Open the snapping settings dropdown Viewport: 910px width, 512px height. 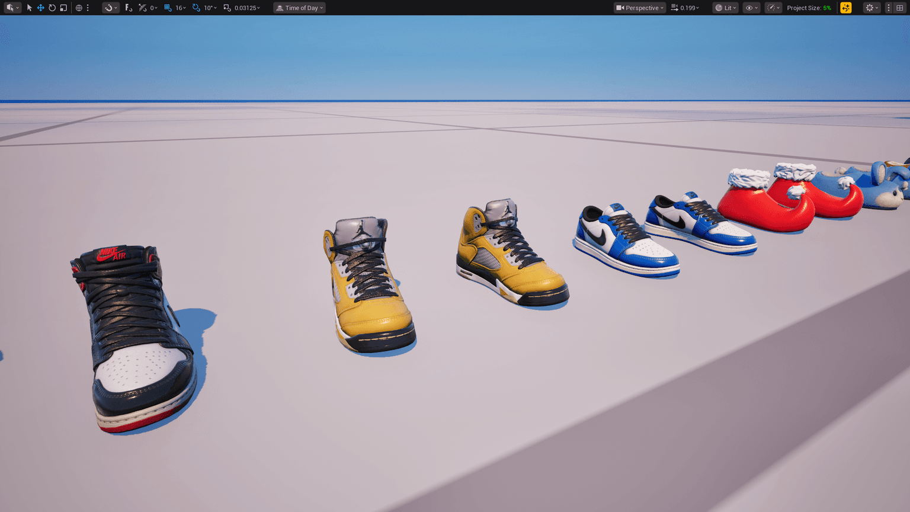(x=110, y=8)
